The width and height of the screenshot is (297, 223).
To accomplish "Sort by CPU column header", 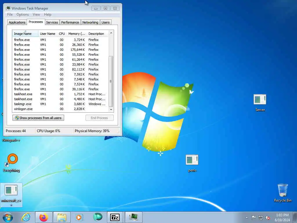I will pos(62,34).
